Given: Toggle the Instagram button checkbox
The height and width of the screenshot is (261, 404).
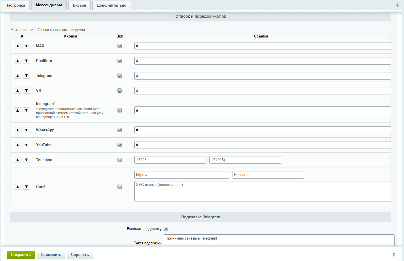Looking at the screenshot, I should (x=120, y=110).
